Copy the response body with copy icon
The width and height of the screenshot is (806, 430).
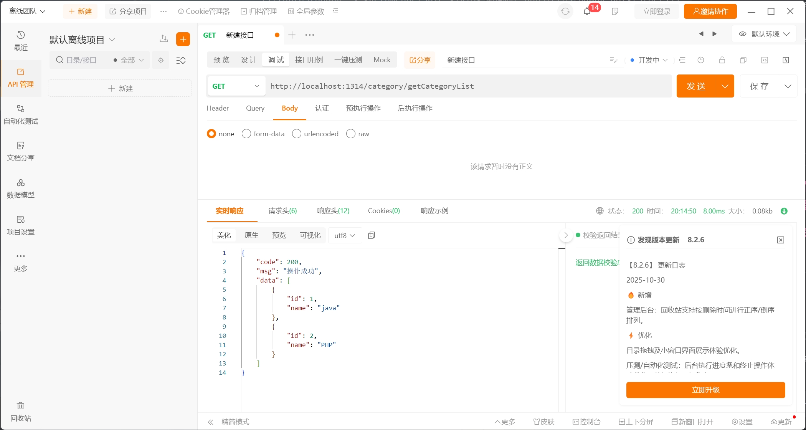(371, 235)
